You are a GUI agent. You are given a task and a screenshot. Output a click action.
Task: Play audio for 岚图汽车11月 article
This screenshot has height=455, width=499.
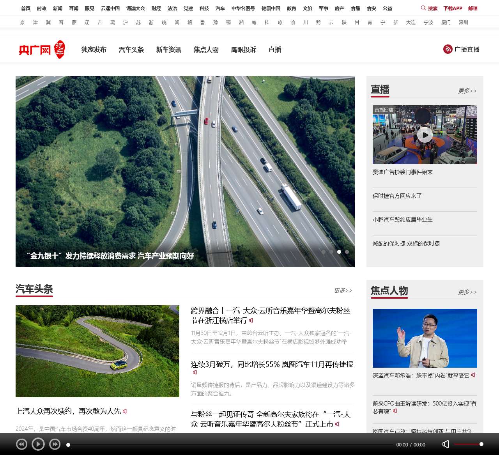195,372
